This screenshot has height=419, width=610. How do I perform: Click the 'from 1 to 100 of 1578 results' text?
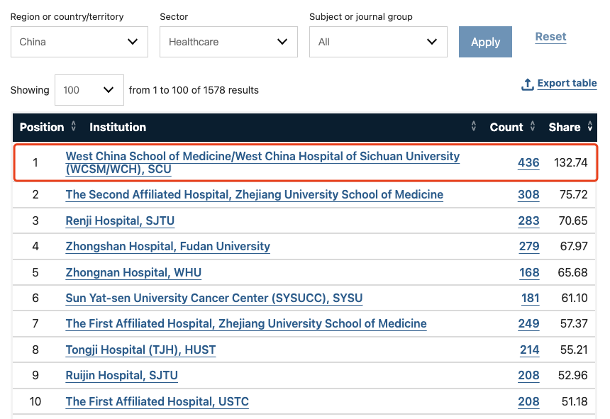coord(194,90)
